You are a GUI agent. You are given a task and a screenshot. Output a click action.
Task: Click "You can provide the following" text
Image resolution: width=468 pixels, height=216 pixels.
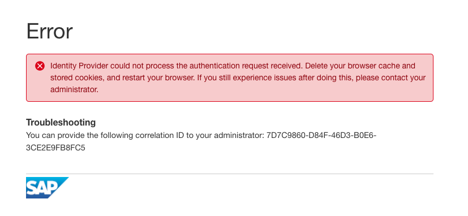80,136
